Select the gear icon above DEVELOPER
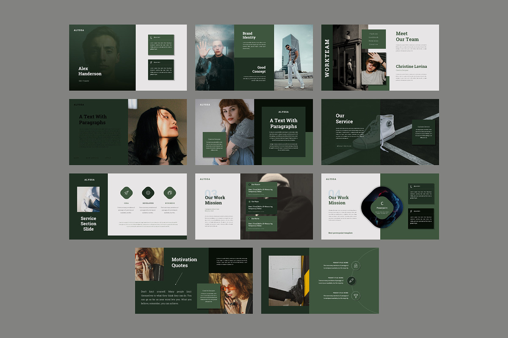Screen dimensions: 508x338 point(148,193)
